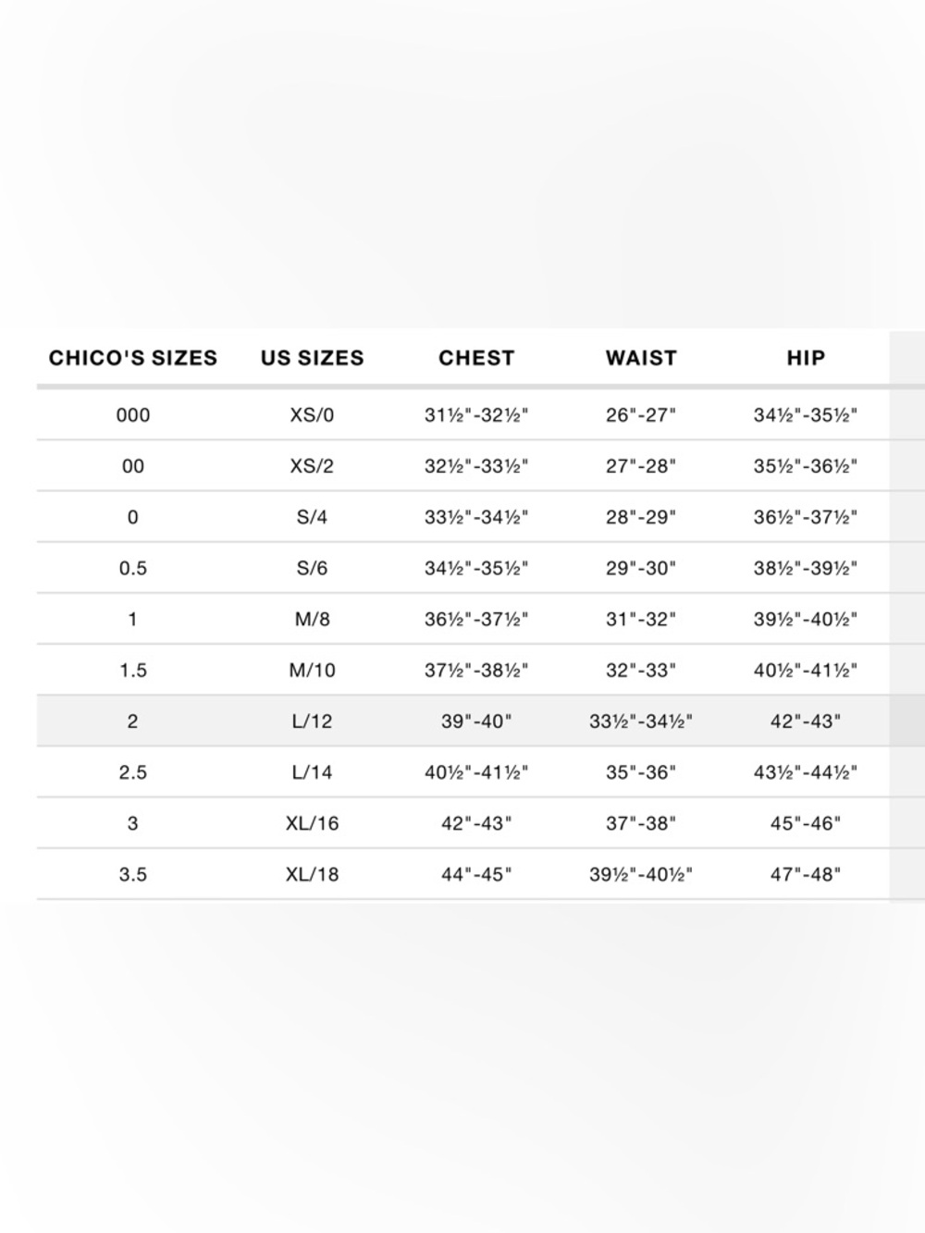
Task: Click the M/10 size cell
Action: pyautogui.click(x=312, y=670)
